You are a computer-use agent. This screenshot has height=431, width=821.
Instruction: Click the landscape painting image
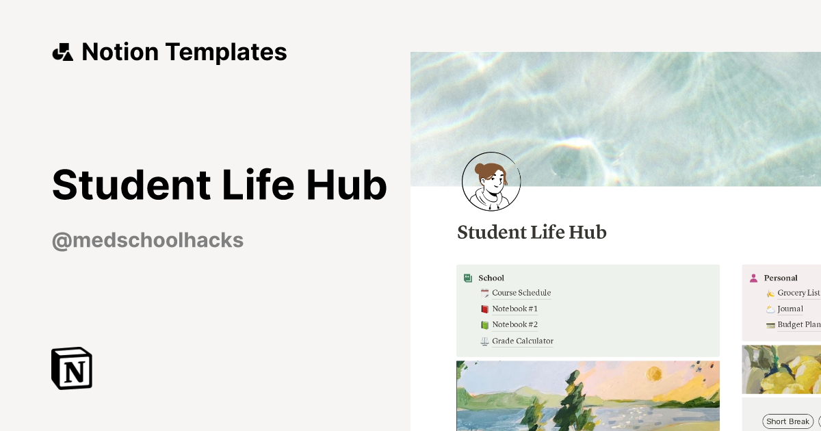(x=588, y=395)
